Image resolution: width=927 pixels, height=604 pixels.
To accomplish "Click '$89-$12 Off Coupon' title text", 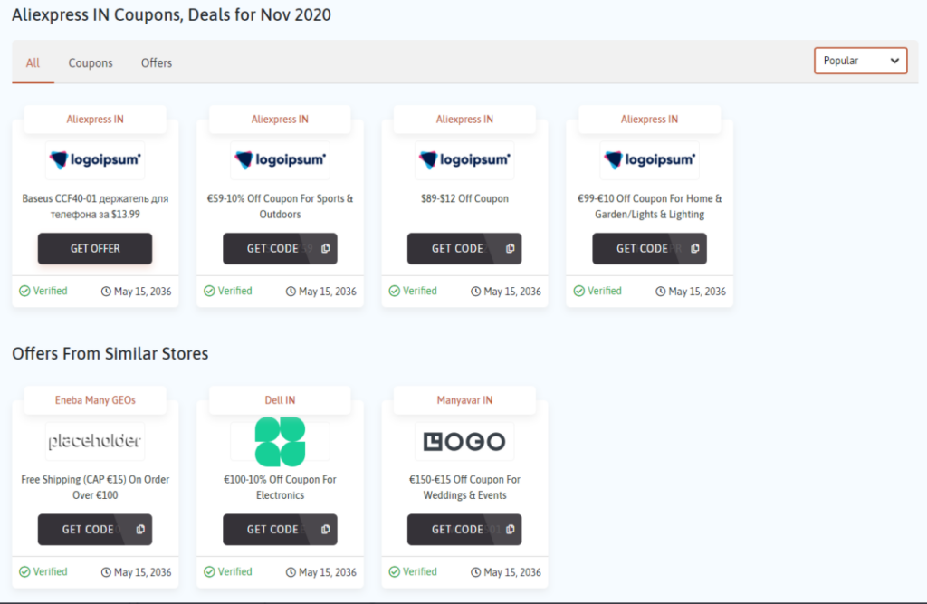I will 464,199.
